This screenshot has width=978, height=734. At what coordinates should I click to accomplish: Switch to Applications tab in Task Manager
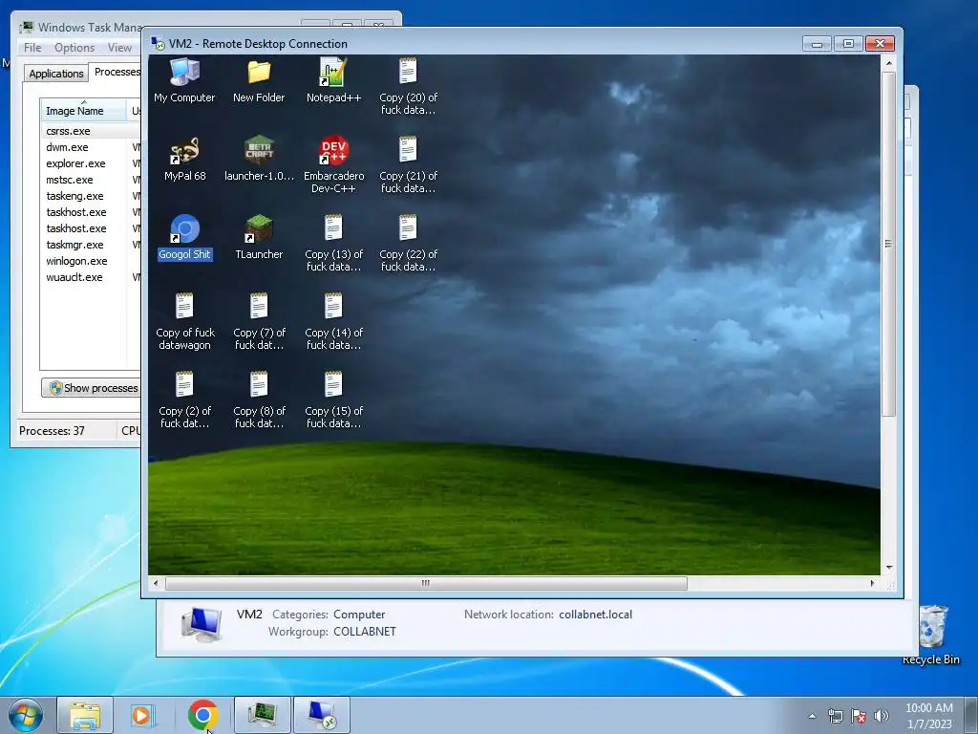click(x=56, y=73)
